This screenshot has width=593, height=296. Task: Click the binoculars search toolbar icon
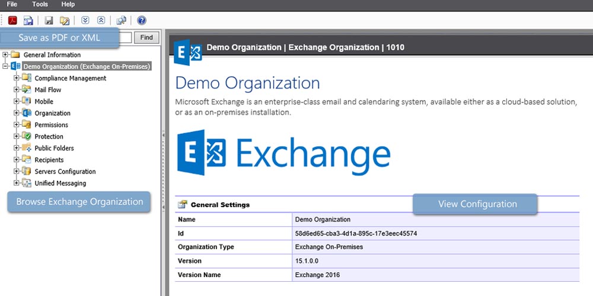coord(121,20)
